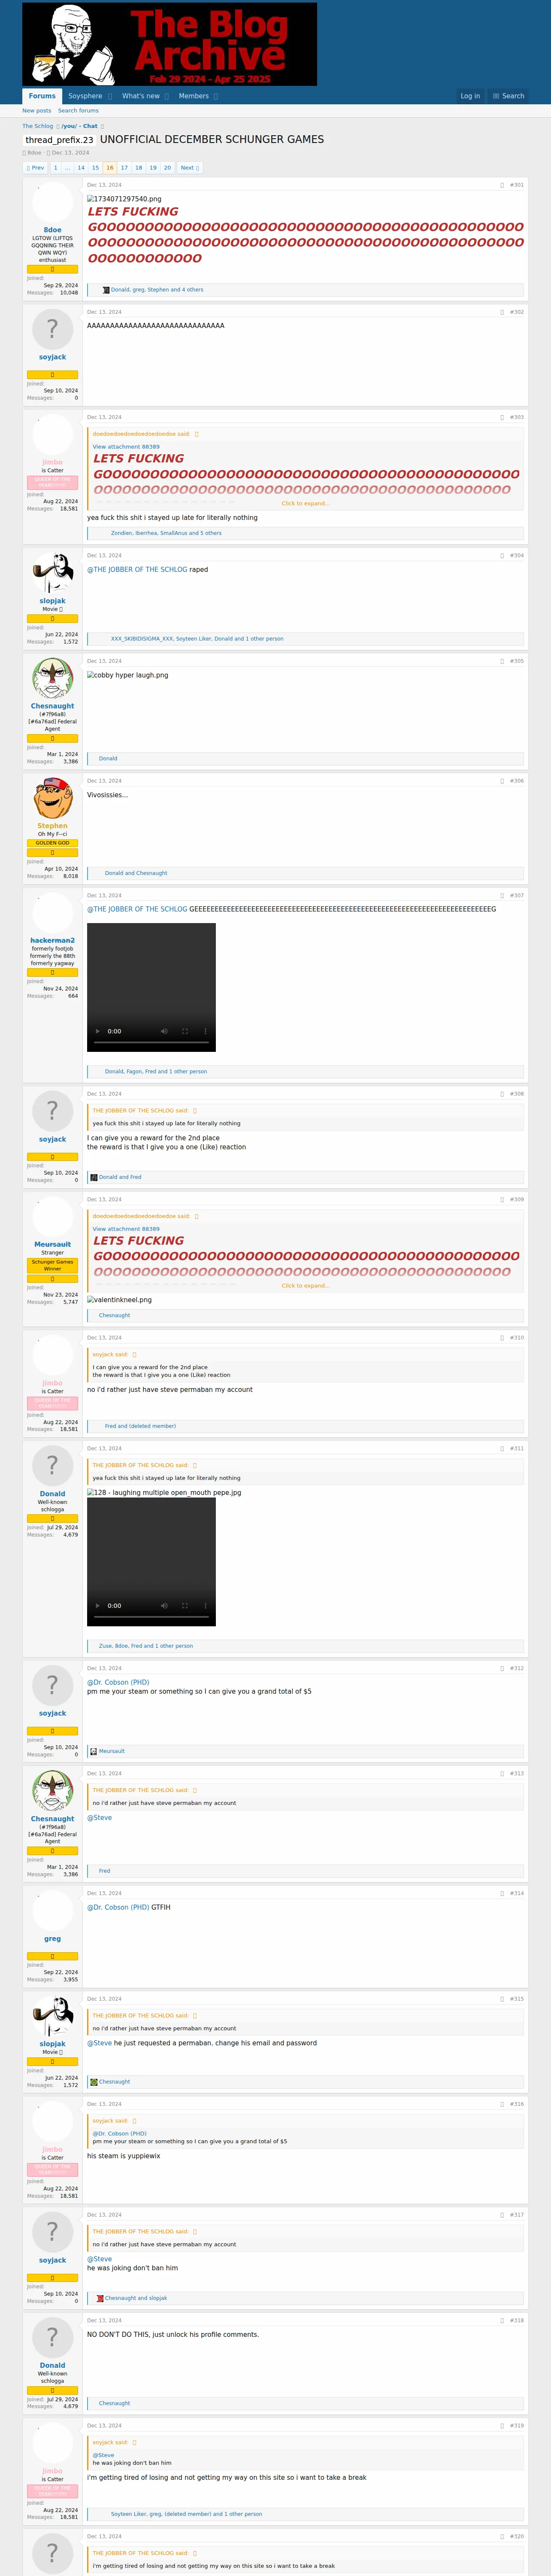The image size is (551, 2576).
Task: Jump to page 20
Action: click(167, 168)
